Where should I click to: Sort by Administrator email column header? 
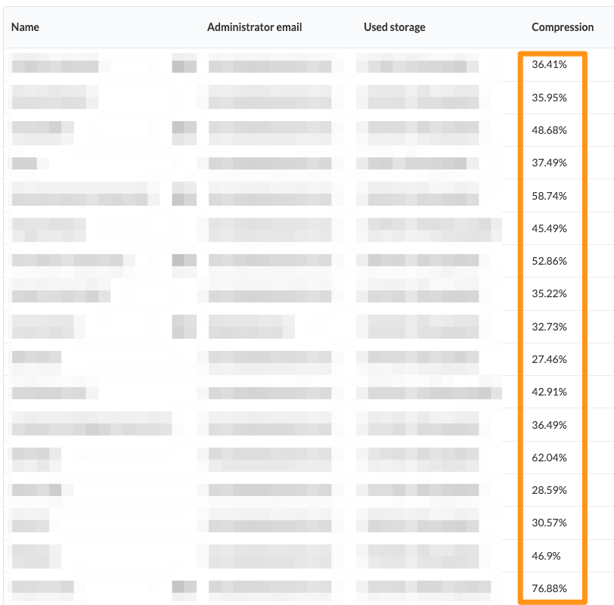click(x=255, y=27)
